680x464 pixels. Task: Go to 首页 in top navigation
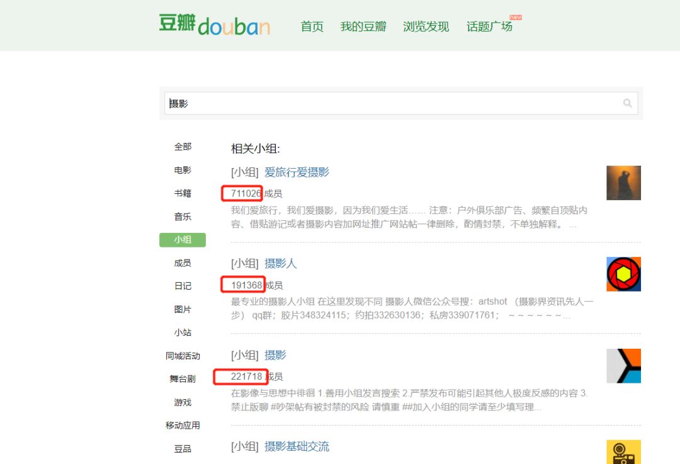[x=312, y=26]
